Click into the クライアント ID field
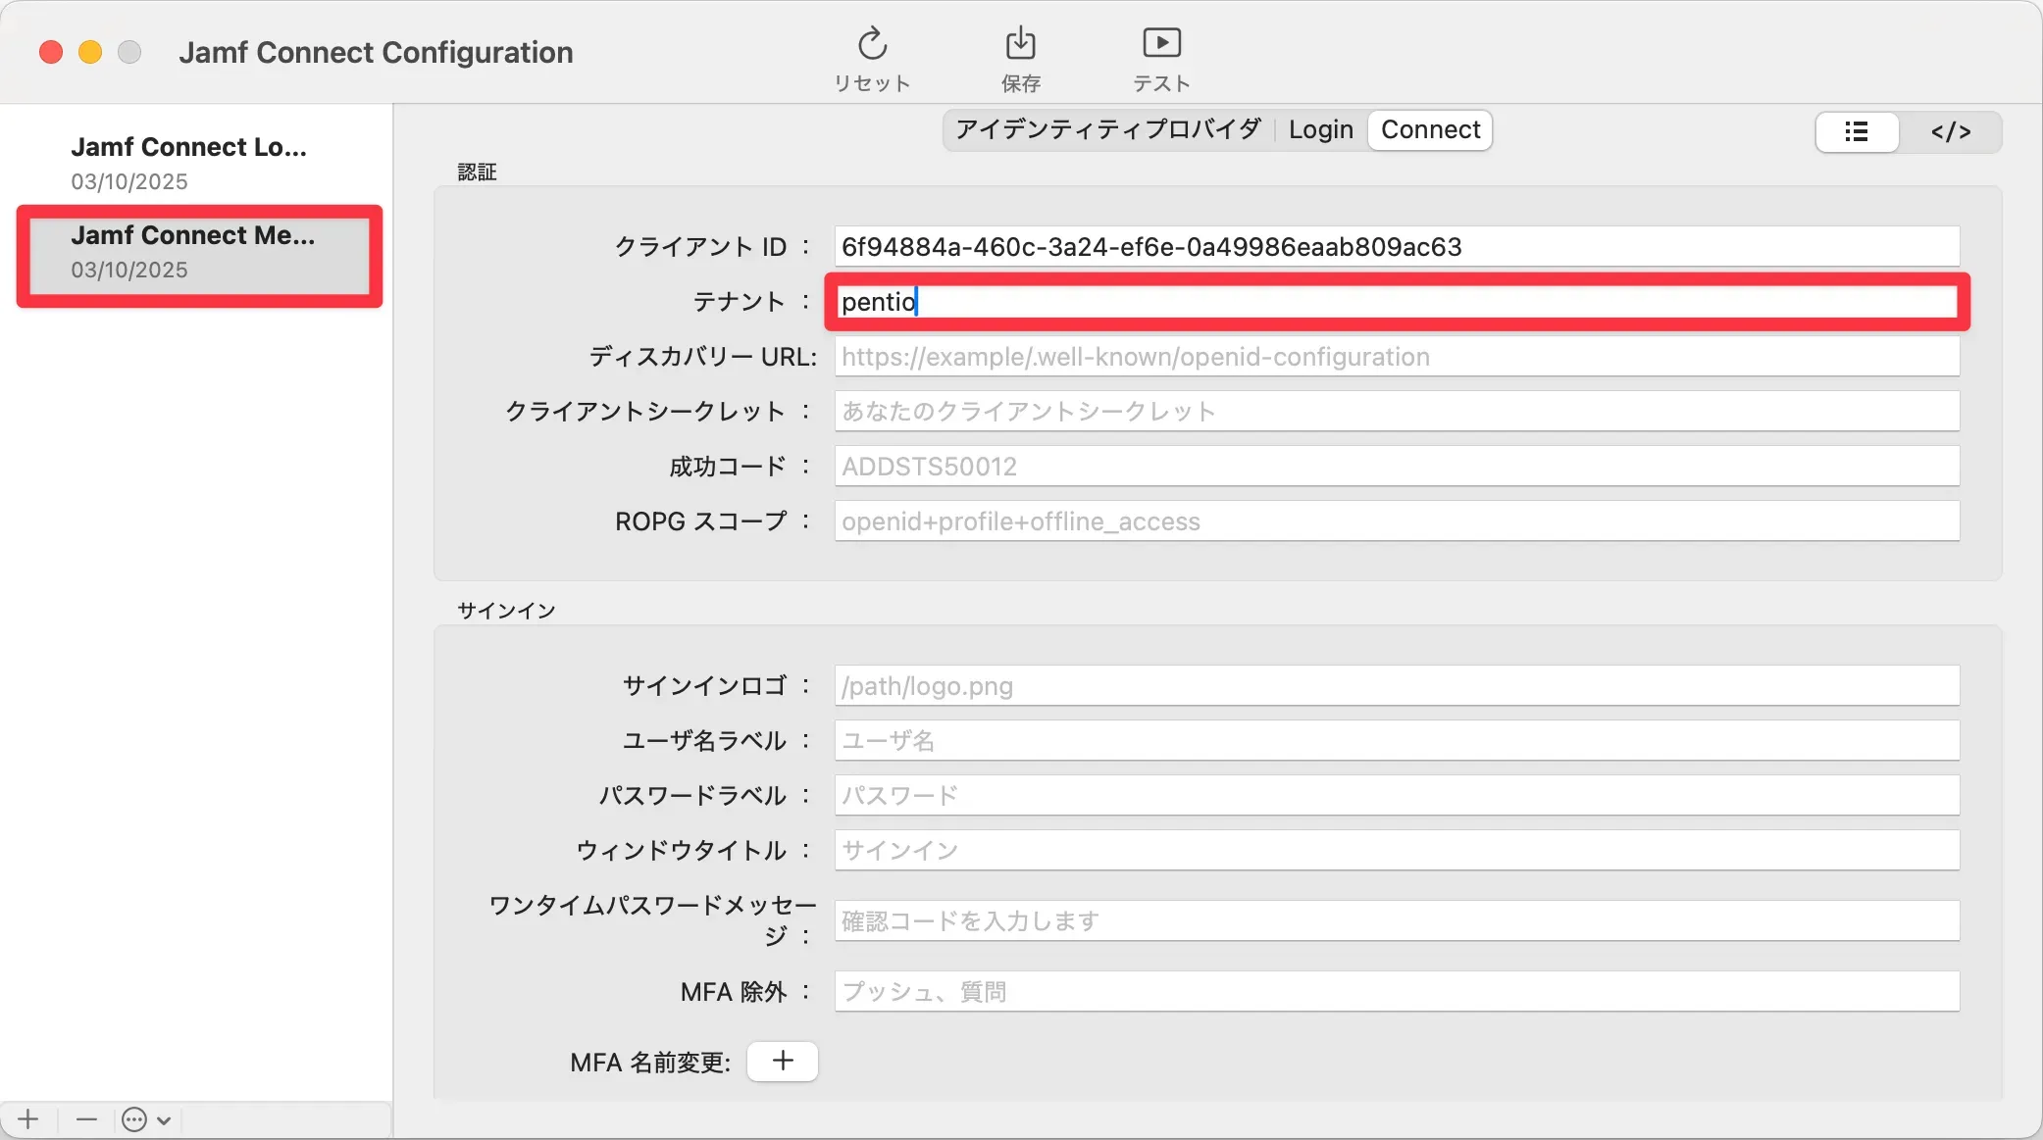The width and height of the screenshot is (2043, 1140). [1396, 246]
